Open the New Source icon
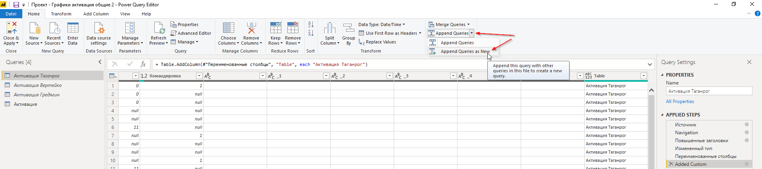Screen dimensions: 762x169 point(34,28)
